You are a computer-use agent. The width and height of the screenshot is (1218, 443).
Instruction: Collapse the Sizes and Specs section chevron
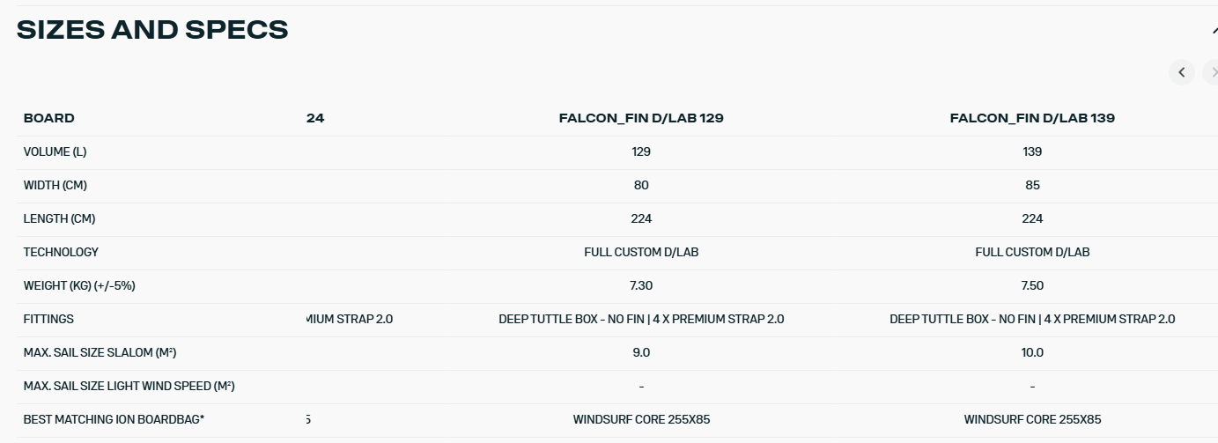pos(1214,31)
